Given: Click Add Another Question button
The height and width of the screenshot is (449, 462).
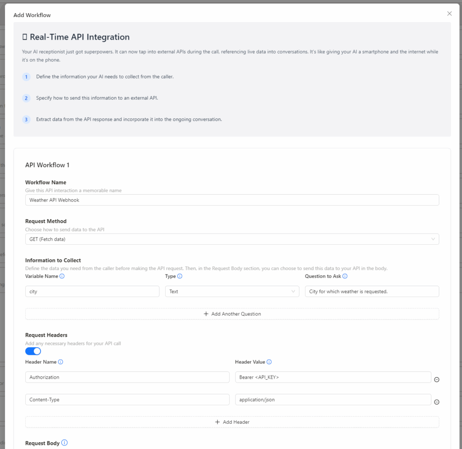Looking at the screenshot, I should [x=232, y=314].
